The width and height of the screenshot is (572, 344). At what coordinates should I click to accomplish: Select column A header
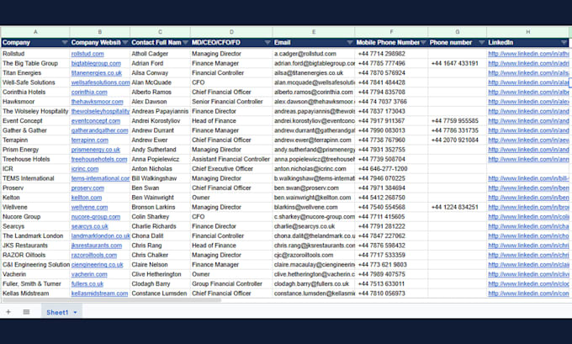tap(35, 32)
